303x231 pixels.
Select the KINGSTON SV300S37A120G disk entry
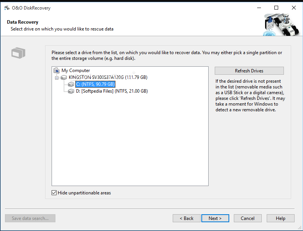108,77
